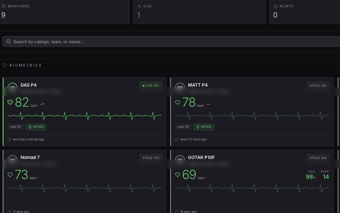340x213 pixels.
Task: Open the Alerts stat card showing 0
Action: point(305,12)
